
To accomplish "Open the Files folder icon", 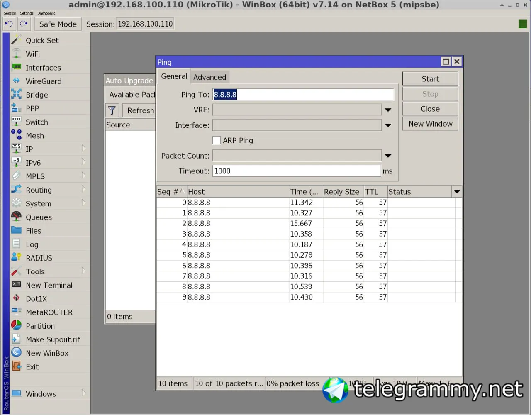I will click(x=16, y=230).
